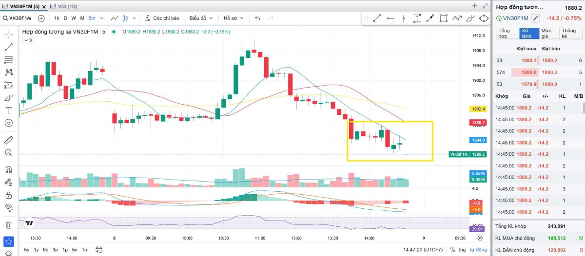Redo the last chart action
This screenshot has width=585, height=256.
271,18
